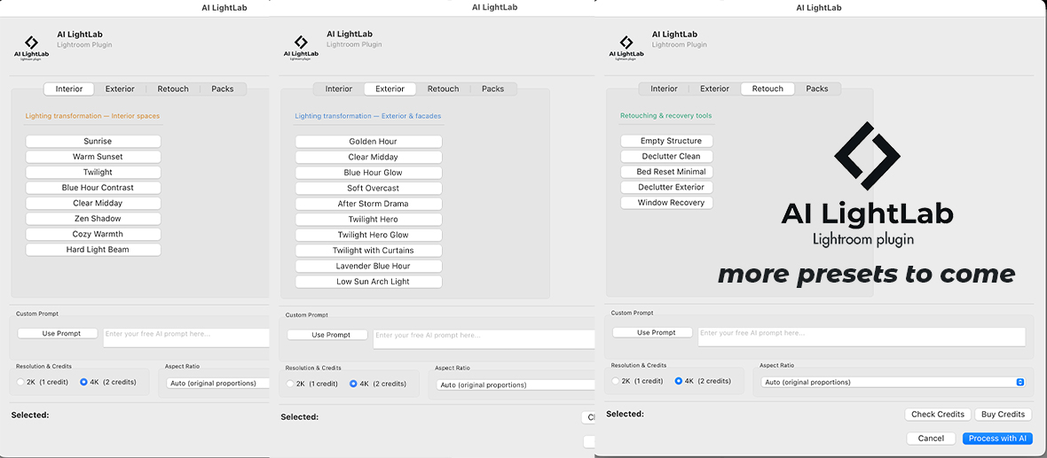Select active Interior tab in left window

69,89
